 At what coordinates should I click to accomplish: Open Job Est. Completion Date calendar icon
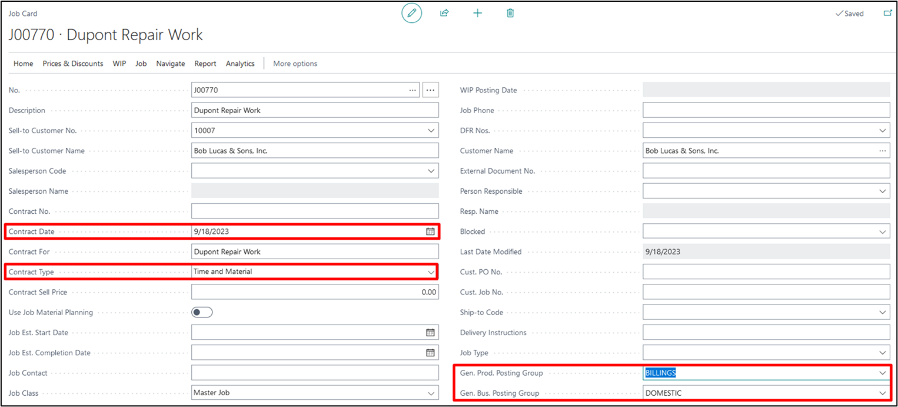click(430, 353)
